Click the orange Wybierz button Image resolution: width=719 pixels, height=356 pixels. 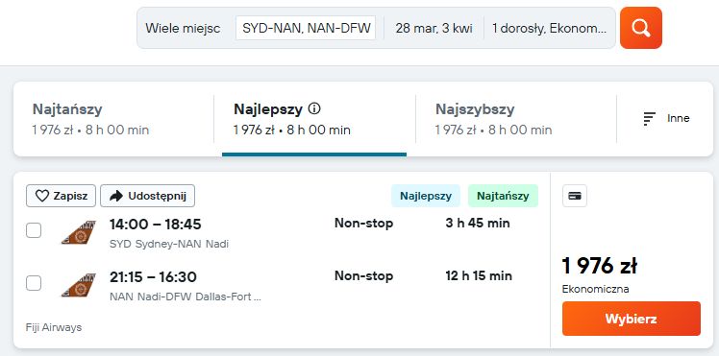(x=631, y=319)
